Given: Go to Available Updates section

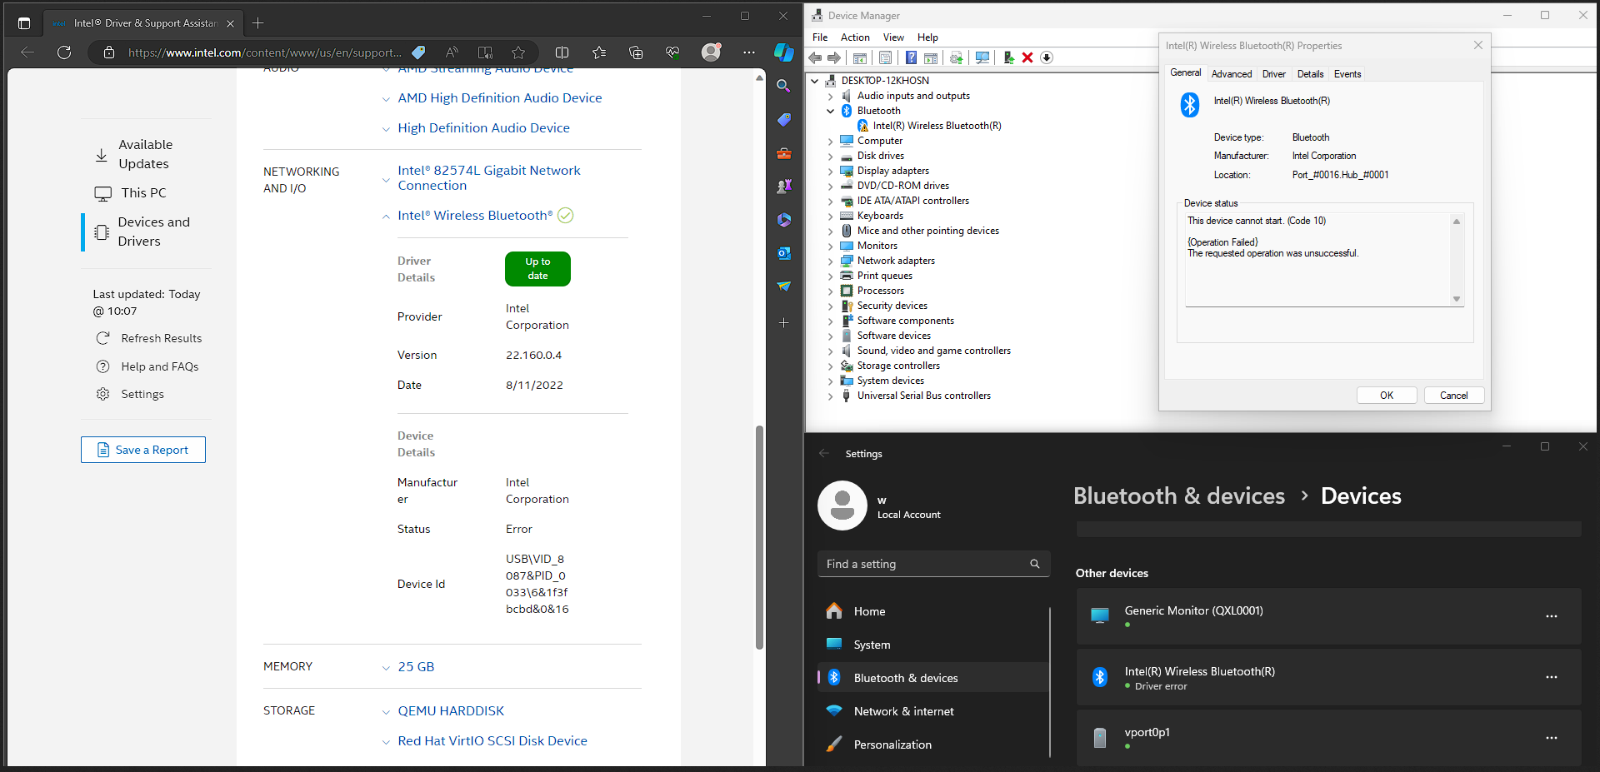Looking at the screenshot, I should [x=134, y=154].
